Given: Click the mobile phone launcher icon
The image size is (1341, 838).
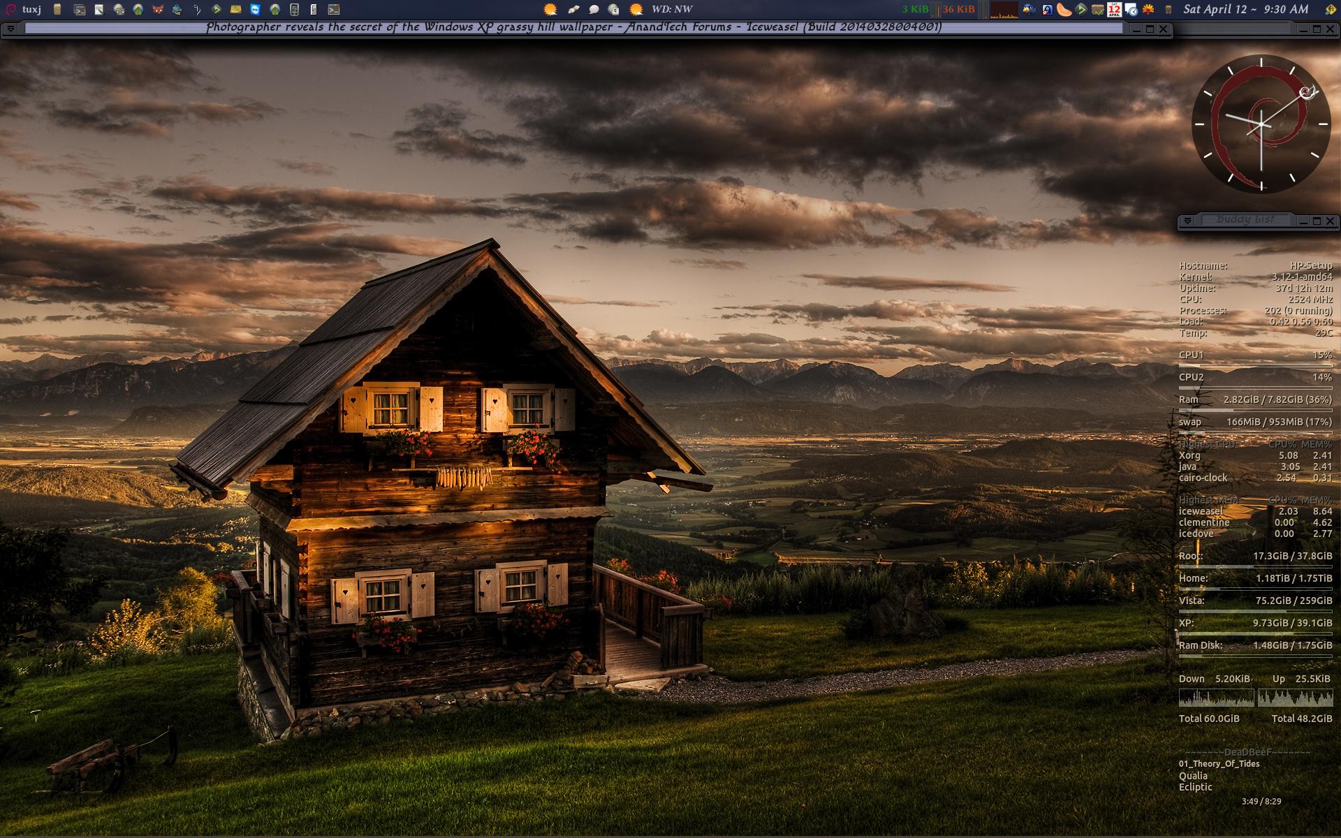Looking at the screenshot, I should (294, 9).
